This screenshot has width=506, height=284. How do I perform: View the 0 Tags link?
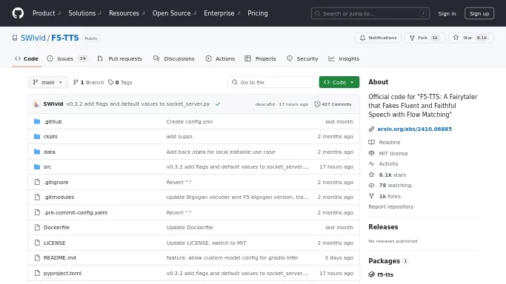click(x=120, y=82)
